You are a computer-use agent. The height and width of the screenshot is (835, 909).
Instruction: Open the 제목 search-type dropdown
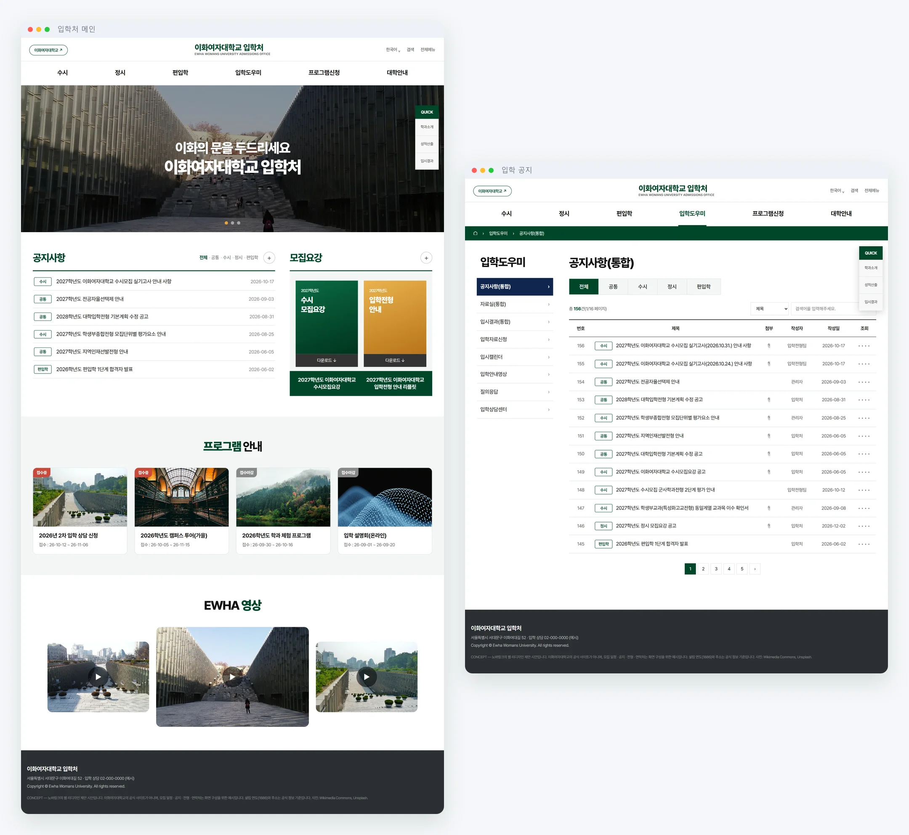point(769,309)
